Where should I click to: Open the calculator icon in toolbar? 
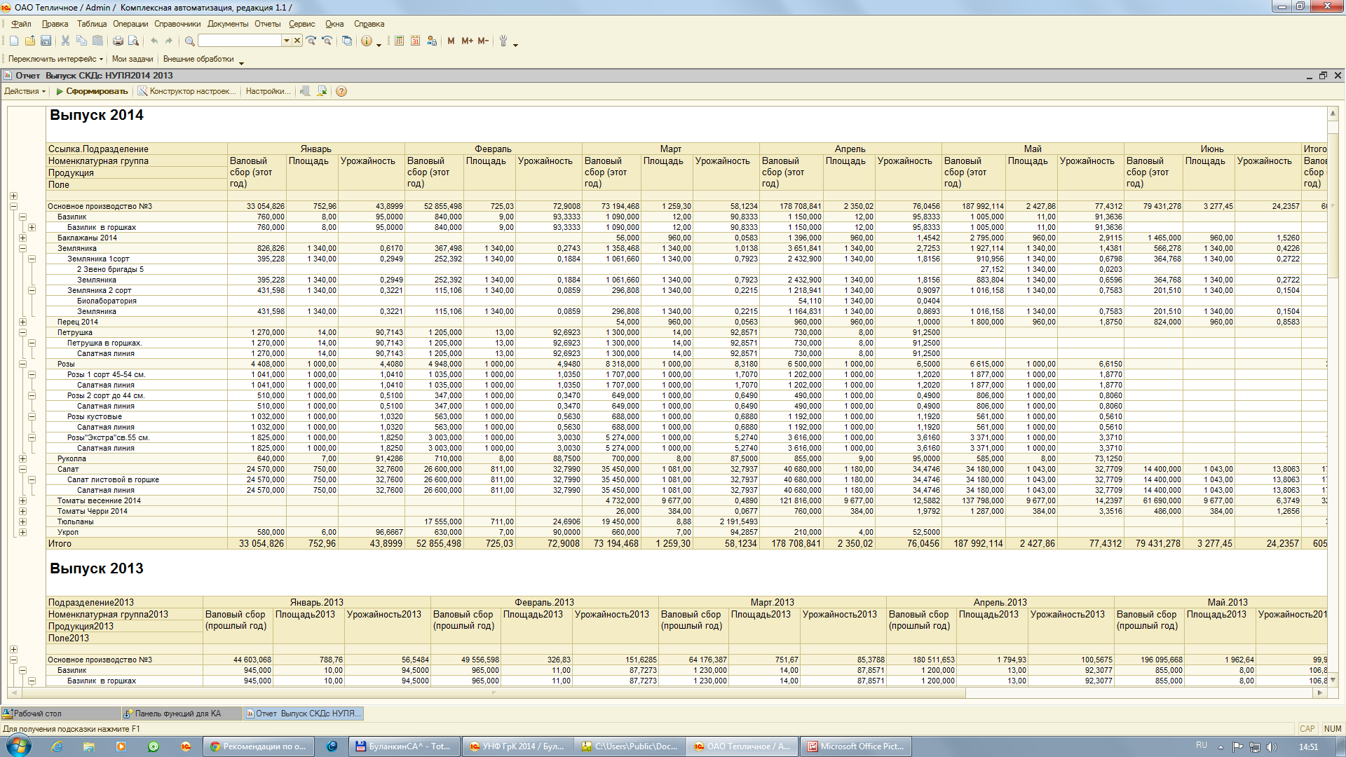coord(399,41)
